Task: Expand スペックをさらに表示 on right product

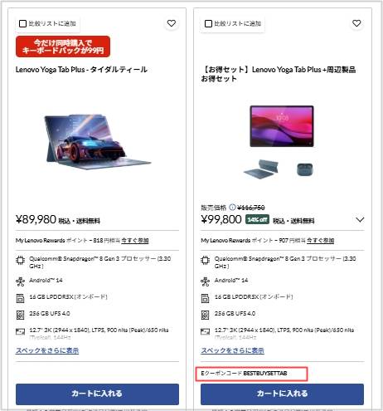Action: [x=232, y=350]
